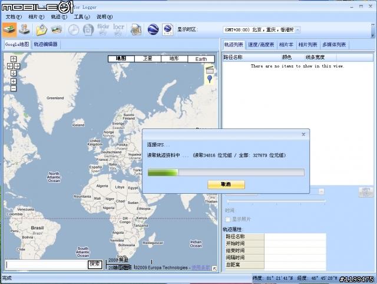Click the 路径名称 column header
This screenshot has width=377, height=284.
pyautogui.click(x=252, y=58)
